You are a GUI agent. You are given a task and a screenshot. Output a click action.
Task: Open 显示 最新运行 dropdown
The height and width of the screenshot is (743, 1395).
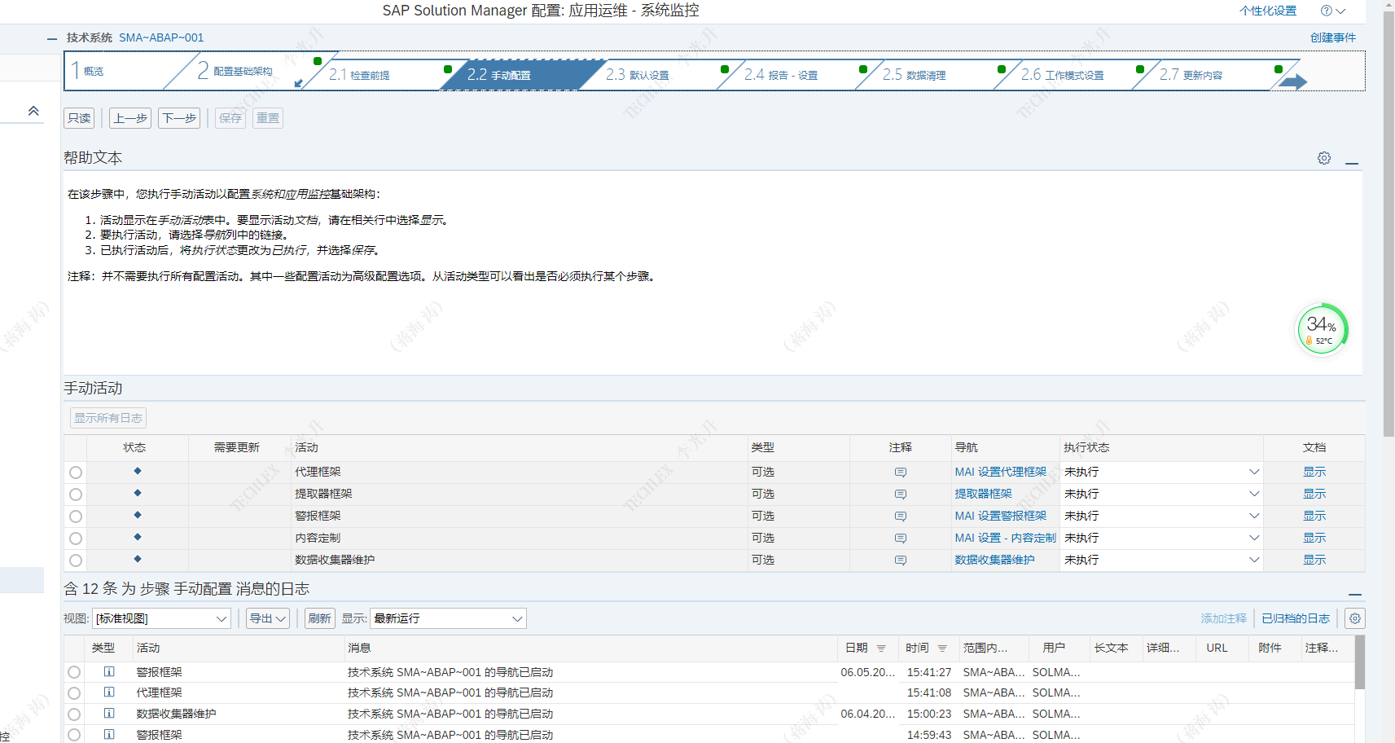448,618
